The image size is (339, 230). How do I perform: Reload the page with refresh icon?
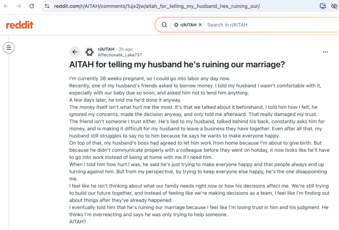(32, 6)
